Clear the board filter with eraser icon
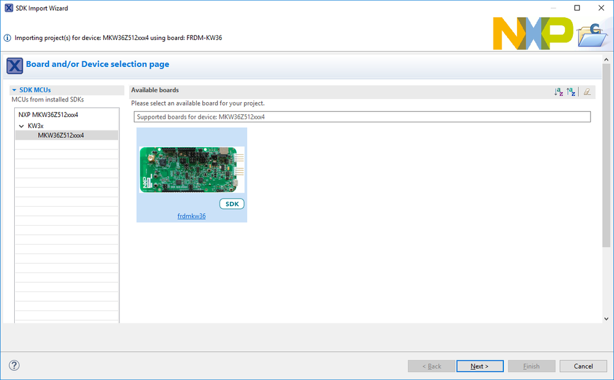614x380 pixels. click(587, 92)
